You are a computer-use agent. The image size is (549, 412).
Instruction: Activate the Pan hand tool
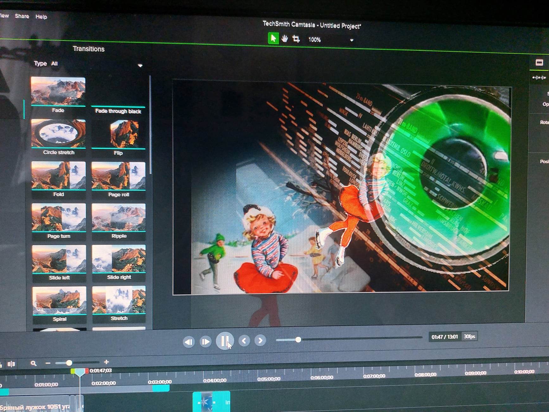coord(285,39)
